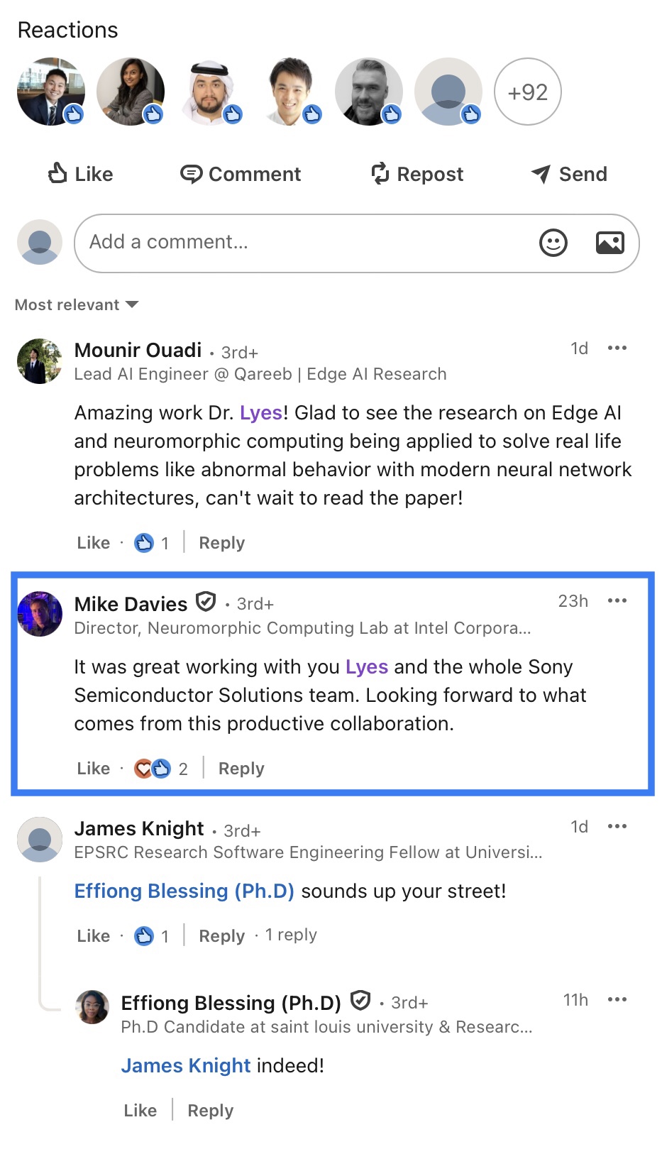
Task: Open the Most relevant sort dropdown
Action: 77,305
